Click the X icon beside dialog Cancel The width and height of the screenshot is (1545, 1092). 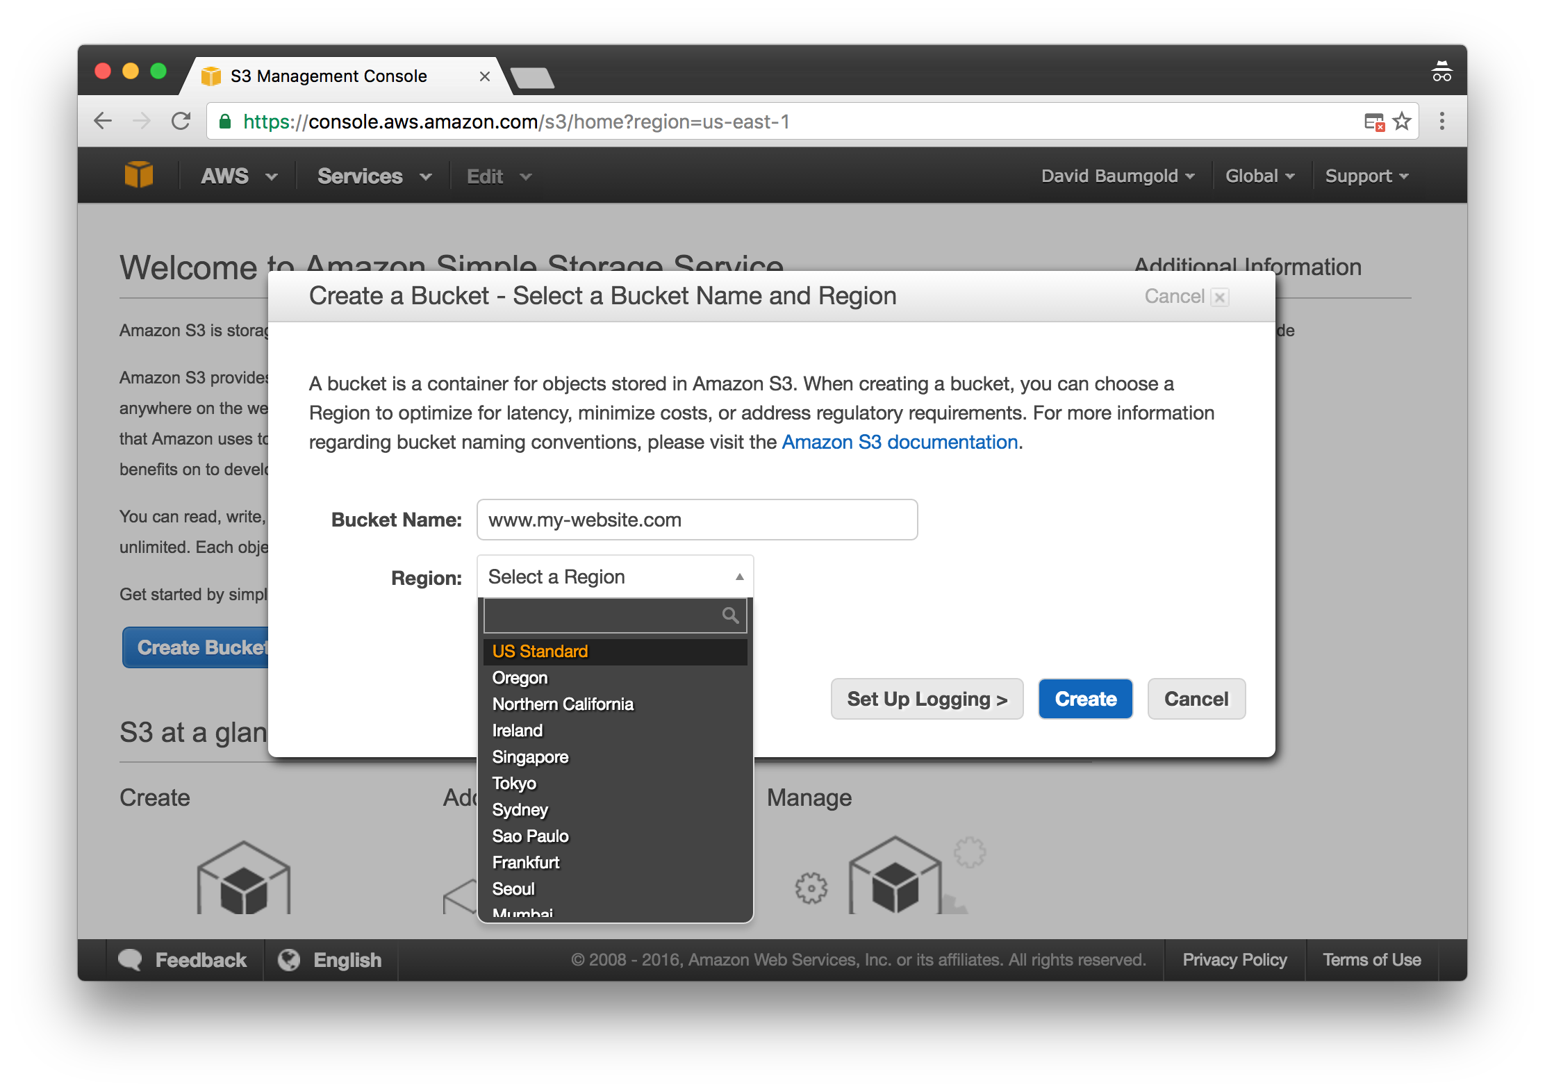pos(1220,297)
